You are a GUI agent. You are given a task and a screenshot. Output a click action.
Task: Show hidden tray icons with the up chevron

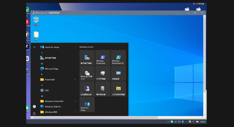coord(168,122)
